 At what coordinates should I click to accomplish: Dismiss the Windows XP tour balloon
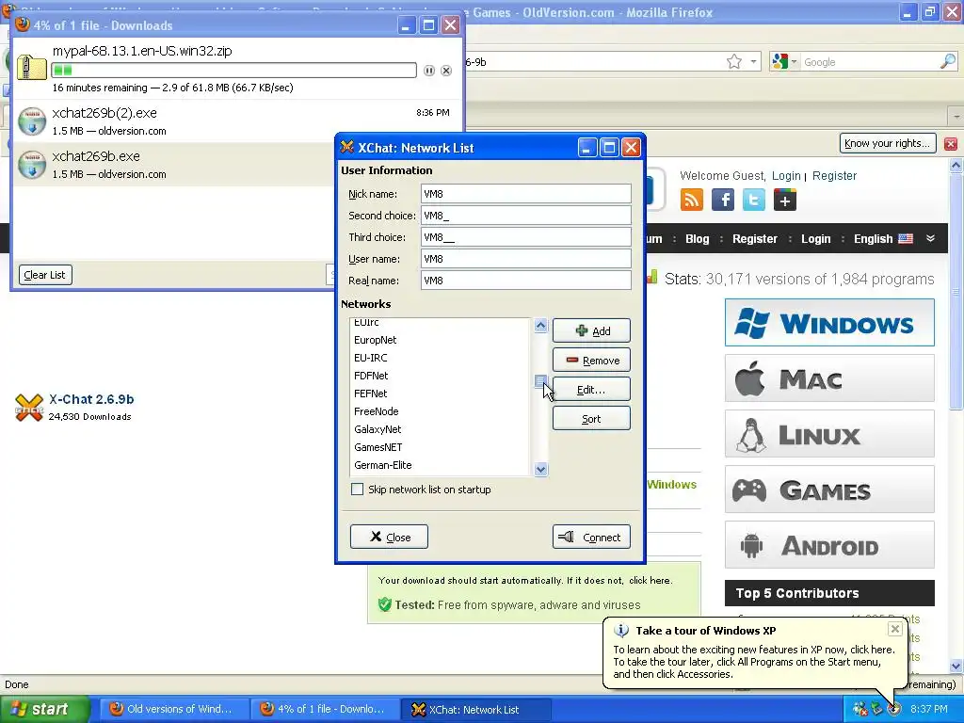[895, 628]
